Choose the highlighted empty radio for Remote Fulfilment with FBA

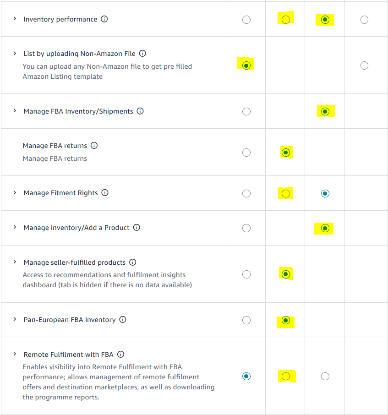click(x=286, y=377)
